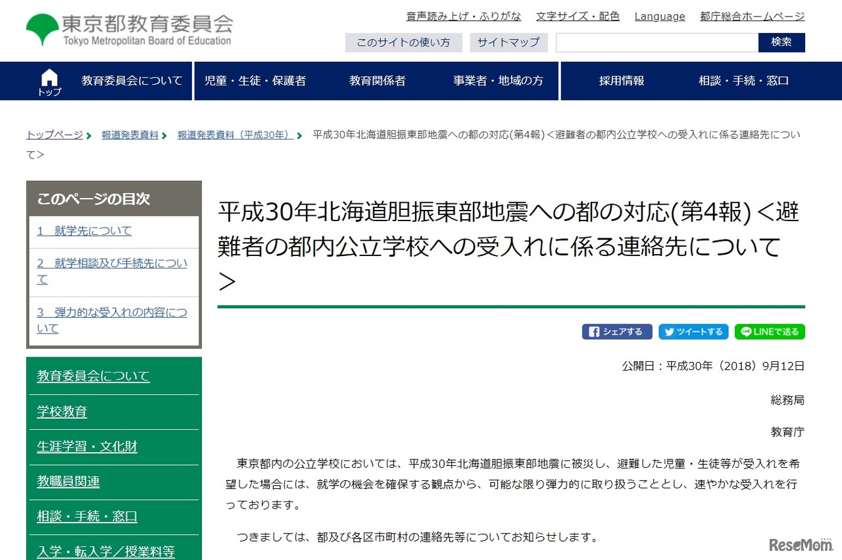Viewport: 842px width, 560px height.
Task: Open the 教育関係者 menu item
Action: pos(377,80)
